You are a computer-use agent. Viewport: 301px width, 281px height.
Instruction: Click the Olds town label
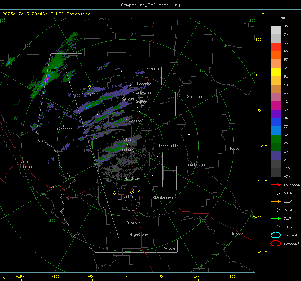coord(127,139)
